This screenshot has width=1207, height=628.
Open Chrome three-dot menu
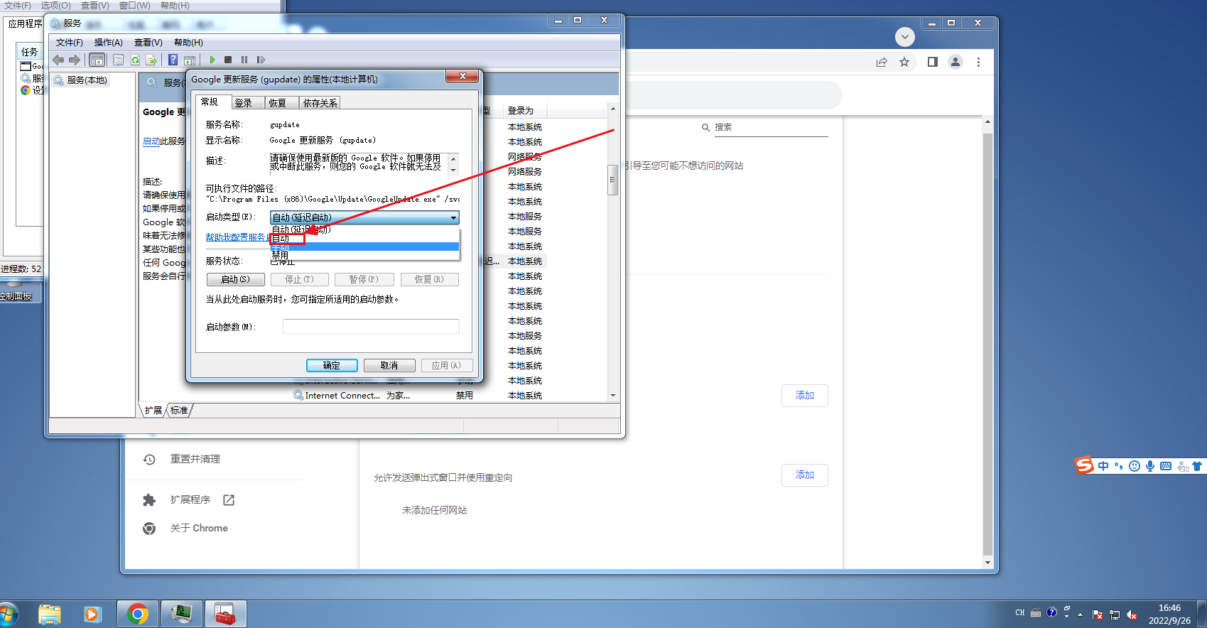click(x=978, y=63)
